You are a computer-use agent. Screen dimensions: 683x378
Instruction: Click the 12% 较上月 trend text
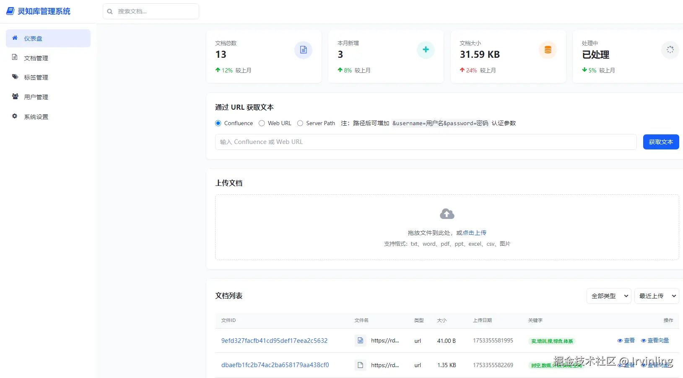coord(233,70)
